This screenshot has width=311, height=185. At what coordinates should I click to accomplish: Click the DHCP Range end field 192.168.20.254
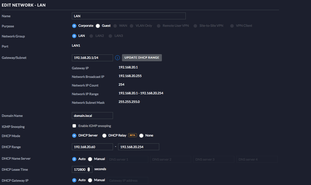tap(139, 147)
